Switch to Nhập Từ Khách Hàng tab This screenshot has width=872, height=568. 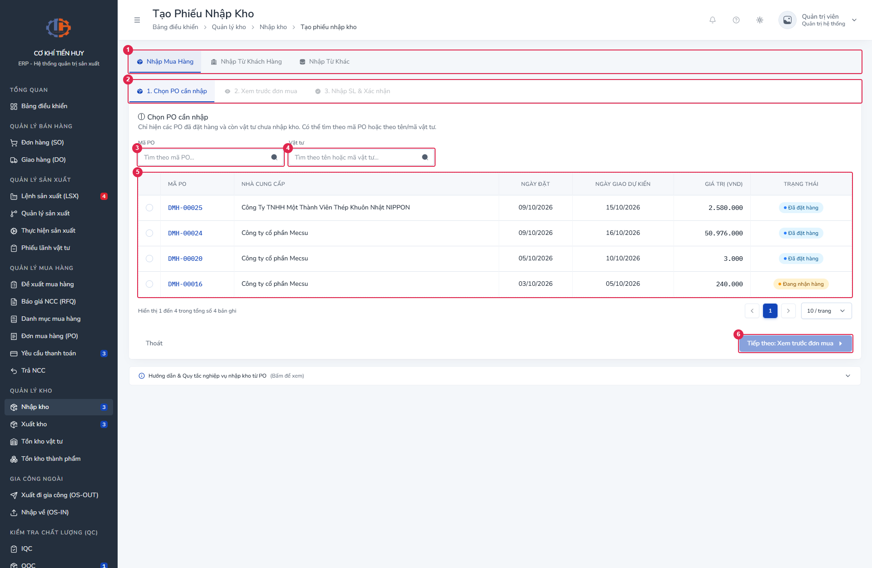pyautogui.click(x=246, y=62)
